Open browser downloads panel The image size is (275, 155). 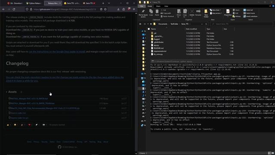(119, 9)
